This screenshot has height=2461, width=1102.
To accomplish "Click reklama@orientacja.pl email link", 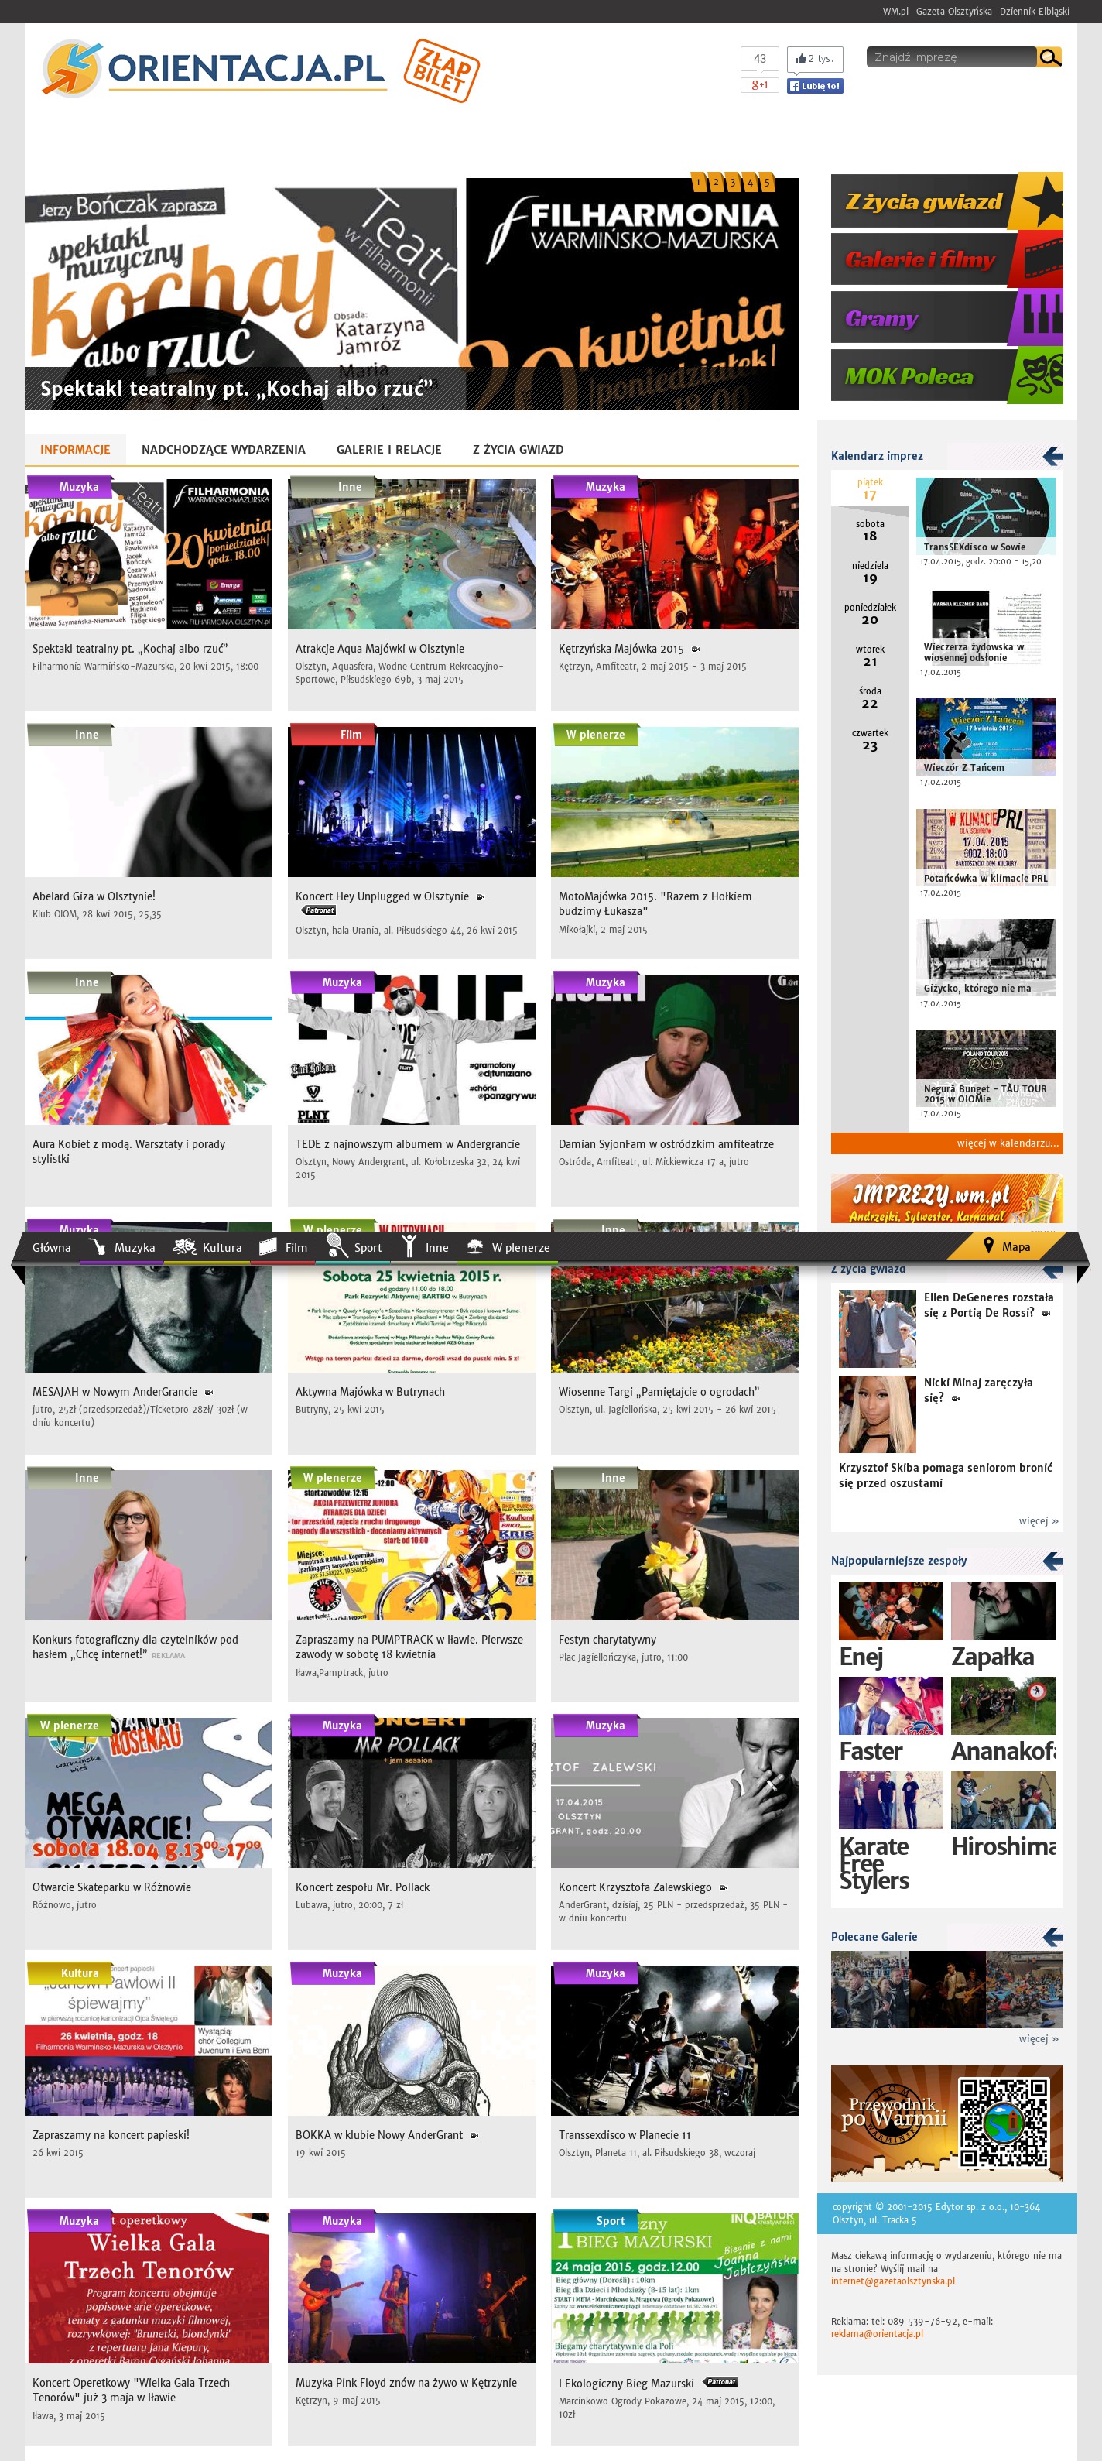I will click(877, 2333).
